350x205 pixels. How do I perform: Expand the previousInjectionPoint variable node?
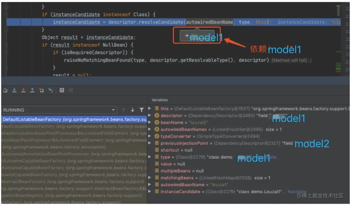point(149,143)
